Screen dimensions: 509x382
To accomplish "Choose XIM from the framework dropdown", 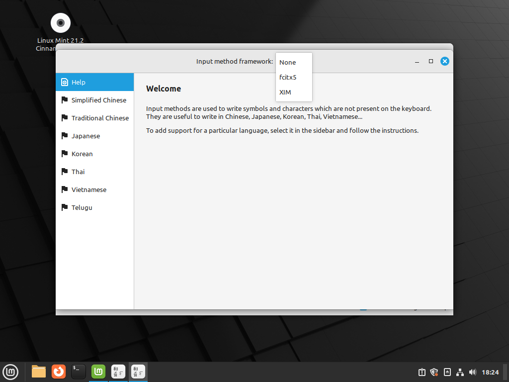I will [285, 92].
